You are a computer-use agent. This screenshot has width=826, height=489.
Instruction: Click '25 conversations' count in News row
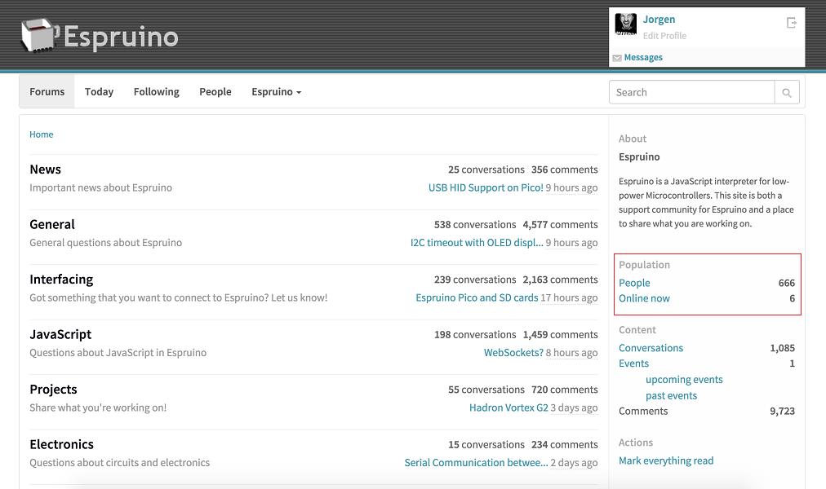point(486,170)
